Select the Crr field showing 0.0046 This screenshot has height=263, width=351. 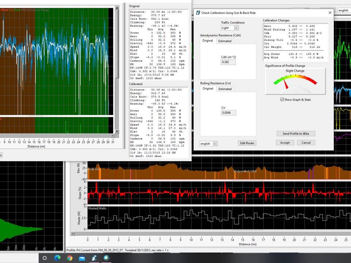point(228,113)
